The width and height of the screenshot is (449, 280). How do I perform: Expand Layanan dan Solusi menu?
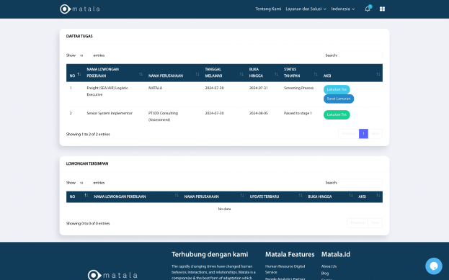point(306,9)
